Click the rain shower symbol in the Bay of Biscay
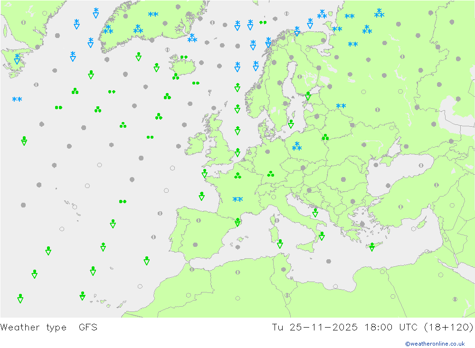 (x=202, y=196)
